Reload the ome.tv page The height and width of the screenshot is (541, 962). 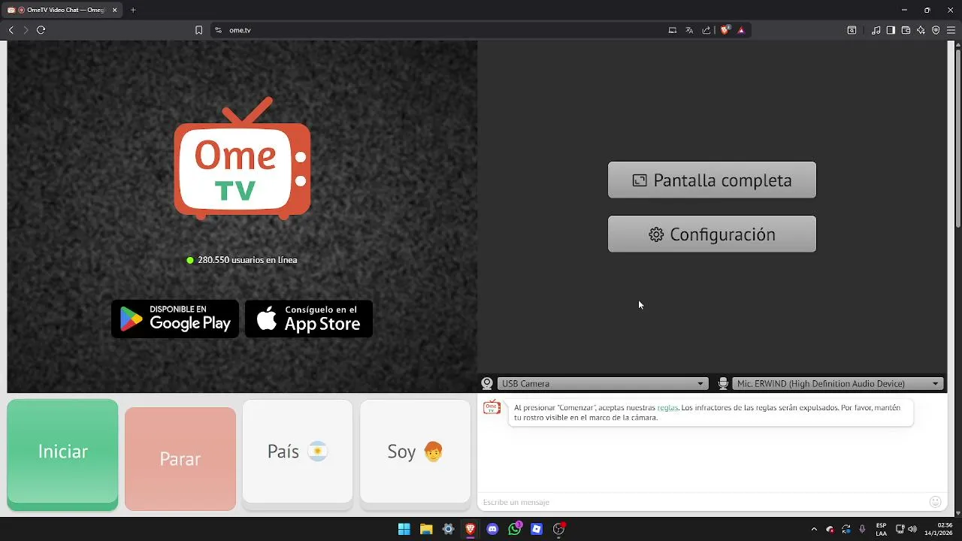click(41, 30)
